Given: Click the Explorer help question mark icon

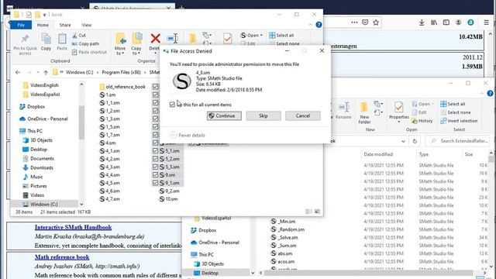Looking at the screenshot, I should tap(319, 25).
